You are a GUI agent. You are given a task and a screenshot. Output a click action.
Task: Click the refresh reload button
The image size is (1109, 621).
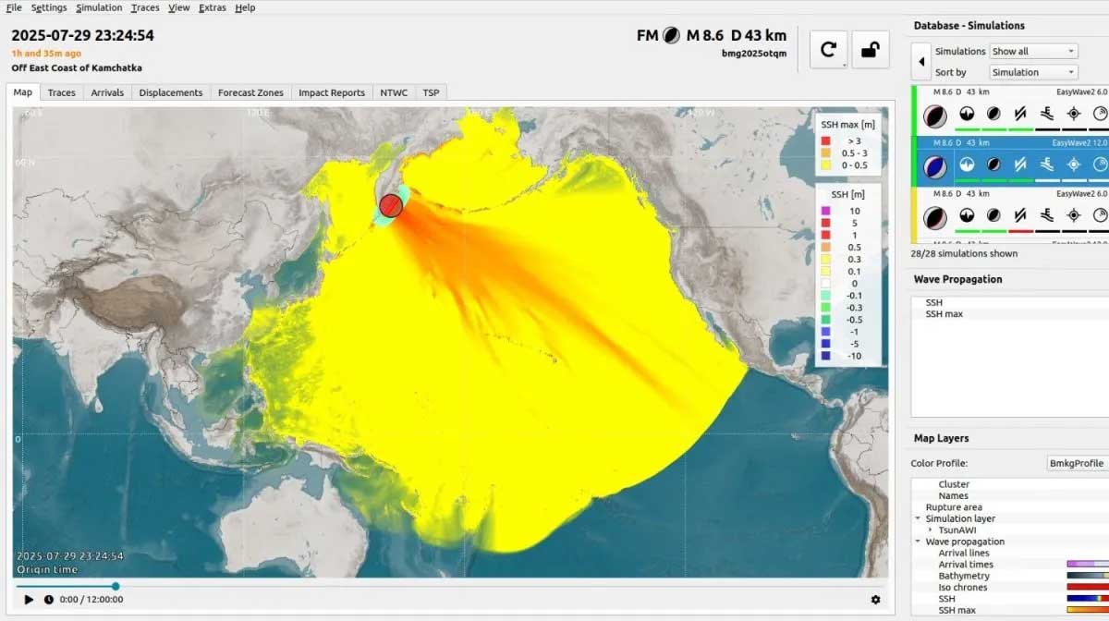tap(828, 50)
